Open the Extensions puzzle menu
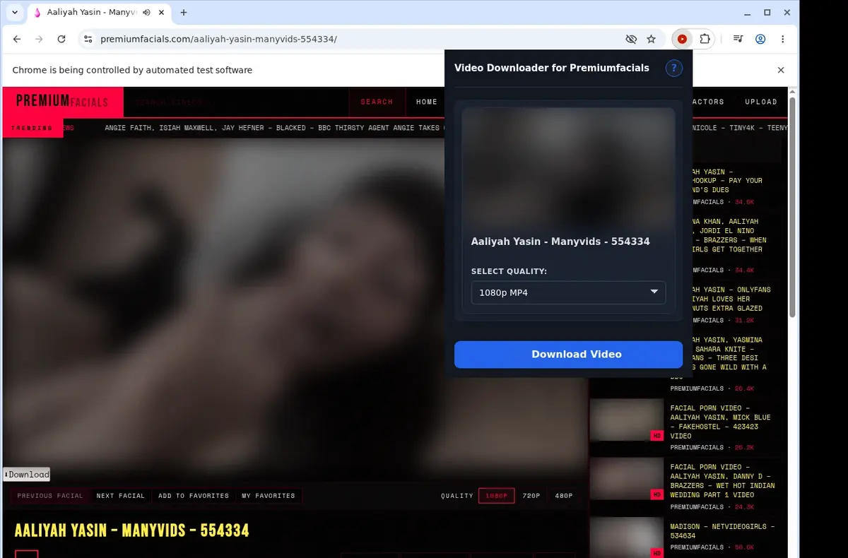Screen dimensions: 848x558 pyautogui.click(x=705, y=40)
